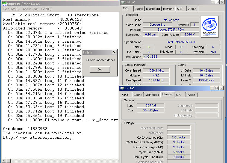Switch to Cache tab in upper CPU-Z window
The height and width of the screenshot is (163, 227).
coord(138,9)
